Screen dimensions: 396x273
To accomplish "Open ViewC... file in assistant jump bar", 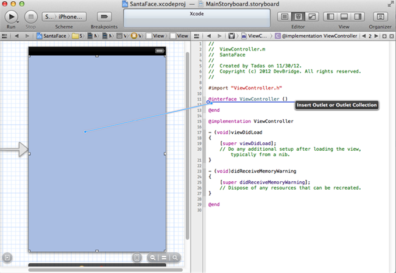I will click(254, 36).
